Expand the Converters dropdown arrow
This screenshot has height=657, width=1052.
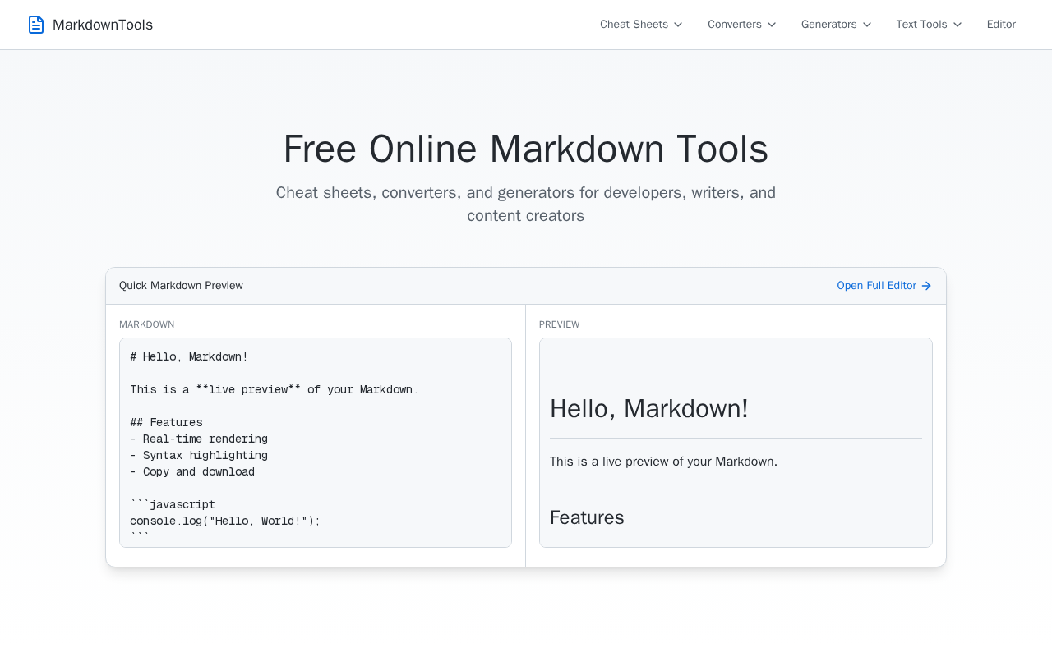tap(772, 25)
